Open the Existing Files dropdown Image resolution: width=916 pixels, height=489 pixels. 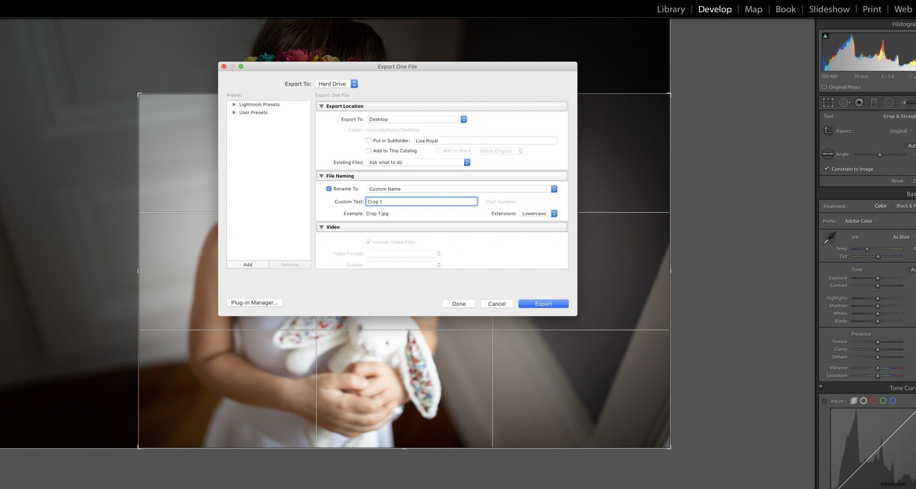(418, 162)
